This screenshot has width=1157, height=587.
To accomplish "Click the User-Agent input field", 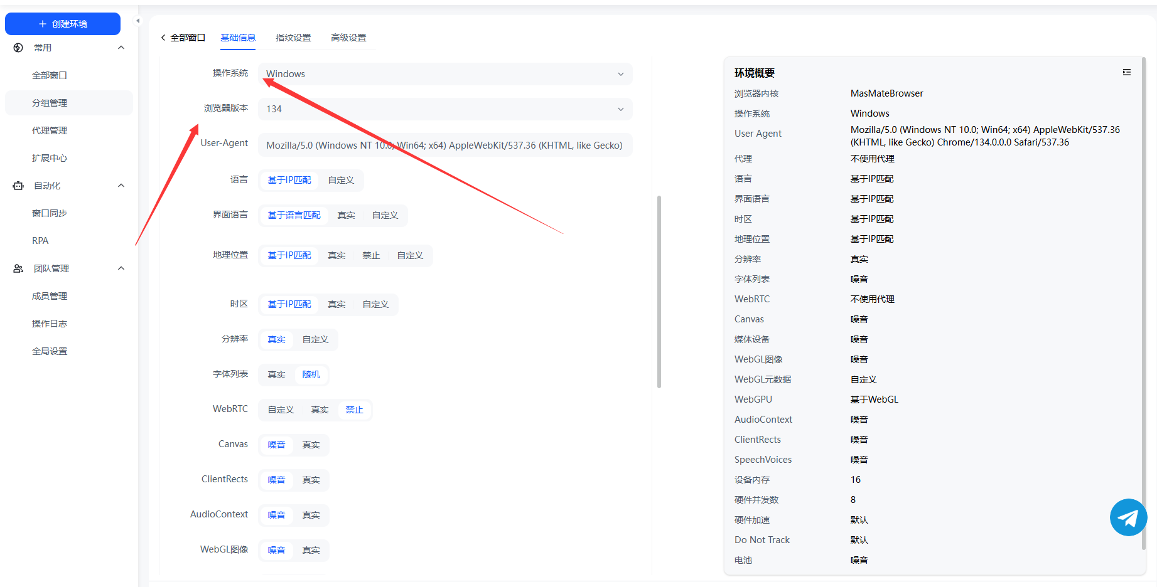I will click(444, 145).
